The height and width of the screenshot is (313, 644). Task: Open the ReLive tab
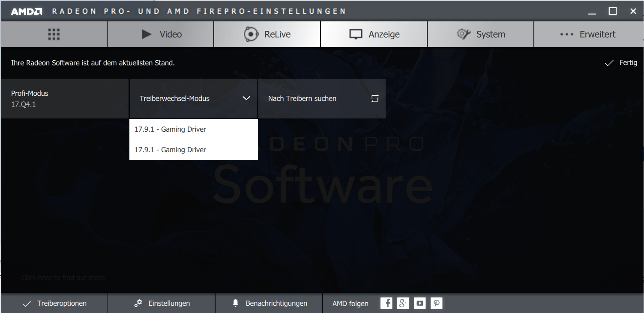[267, 34]
